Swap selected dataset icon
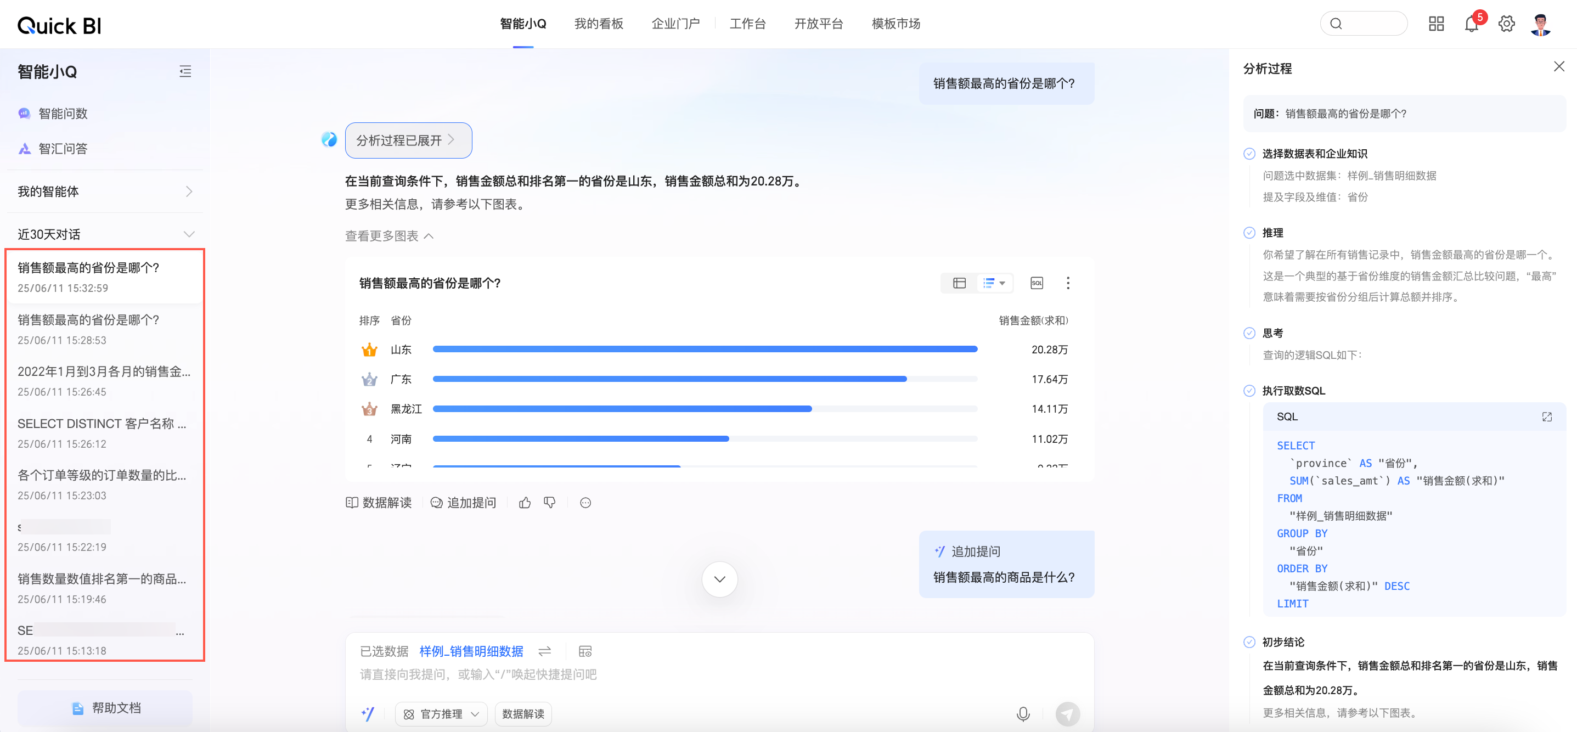1577x732 pixels. (x=544, y=651)
